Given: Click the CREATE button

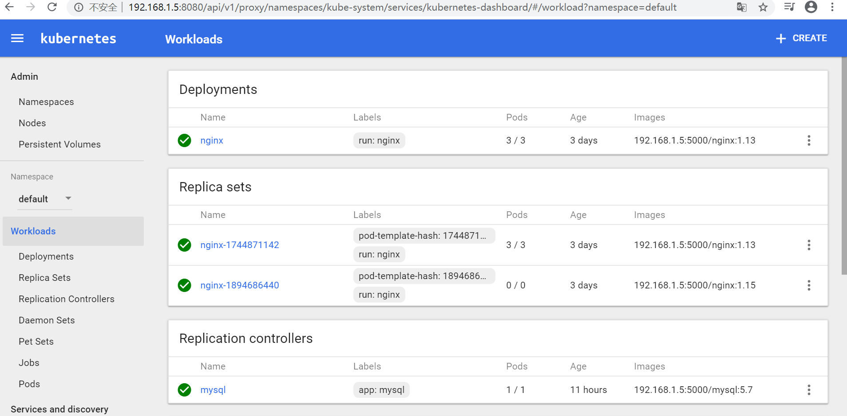Looking at the screenshot, I should click(x=801, y=39).
